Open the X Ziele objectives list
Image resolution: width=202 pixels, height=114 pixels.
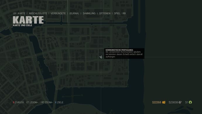pos(59,102)
